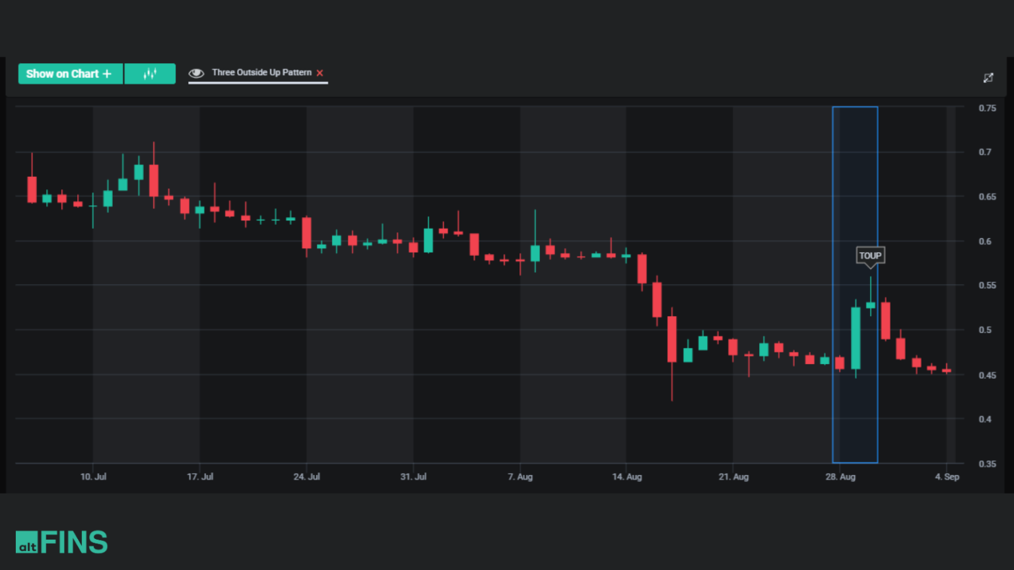Click the 10. Jul date label
This screenshot has height=570, width=1014.
coord(93,476)
